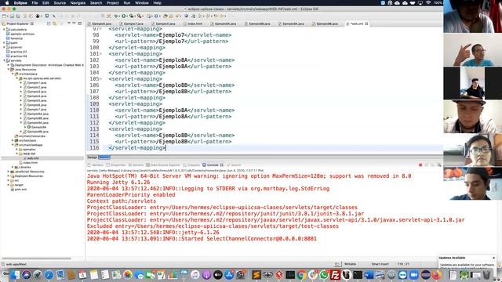Image resolution: width=502 pixels, height=282 pixels.
Task: Open Sublime Text from the Dock
Action: click(x=256, y=275)
